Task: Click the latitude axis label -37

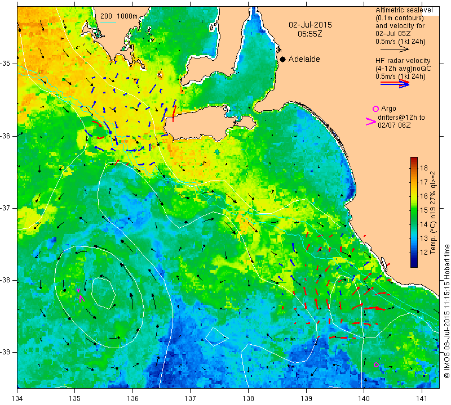Action: (6, 208)
